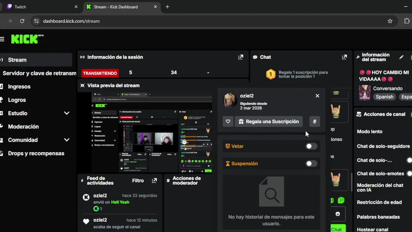Click the browser forward arrow
Viewport: 412px width, 232px height.
tap(10, 21)
